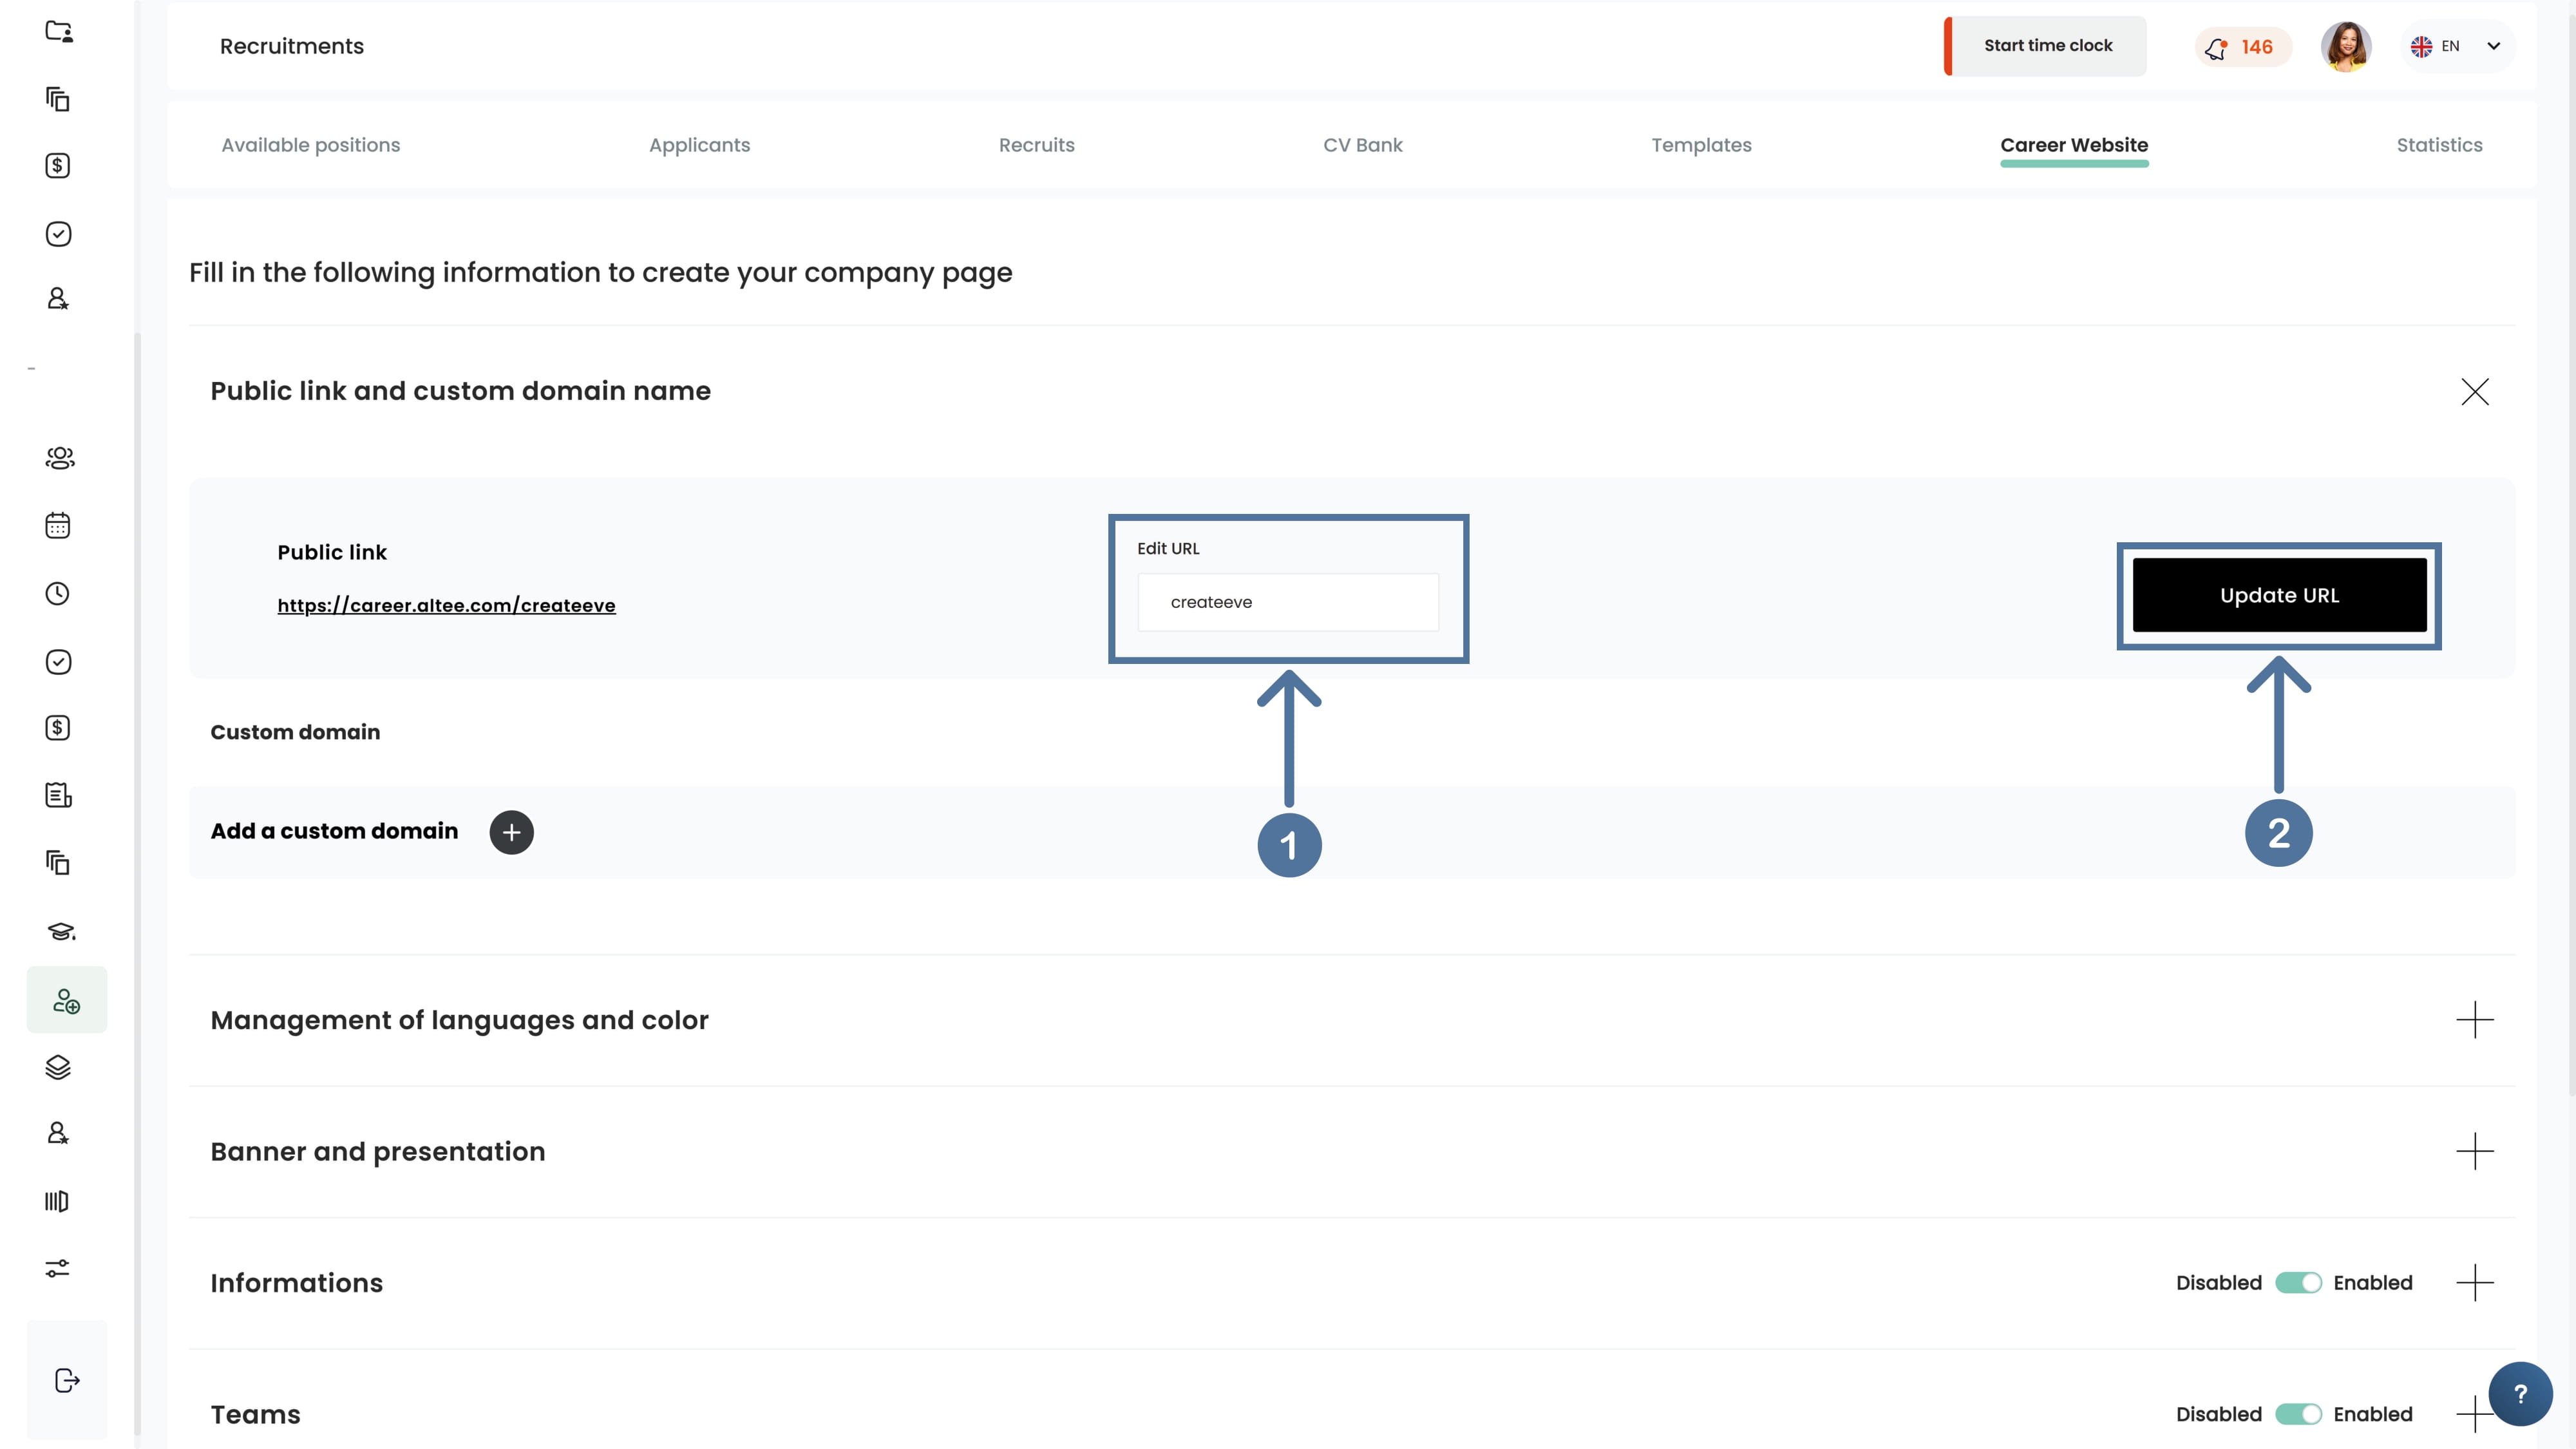Switch to the Statistics tab
The height and width of the screenshot is (1449, 2576).
coord(2440,145)
